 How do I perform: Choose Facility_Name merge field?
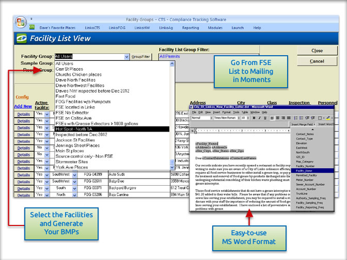pos(312,171)
